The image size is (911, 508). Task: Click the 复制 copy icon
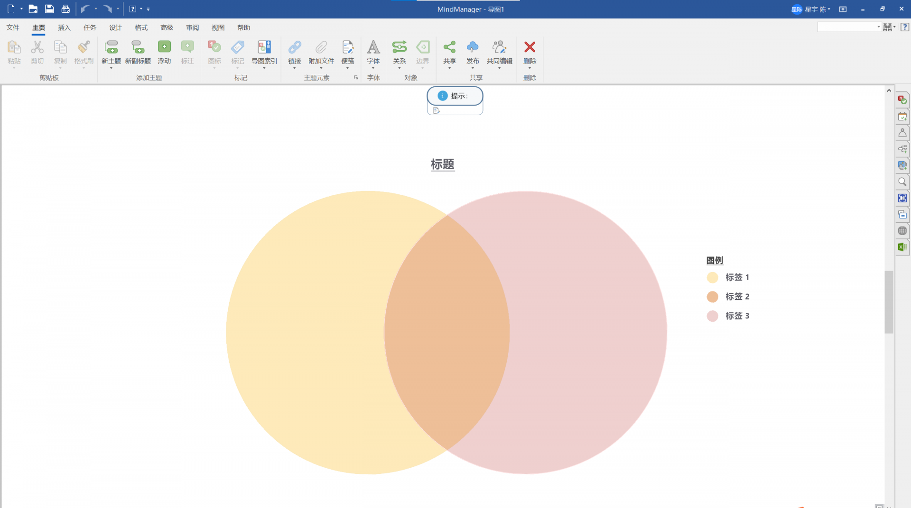tap(60, 47)
